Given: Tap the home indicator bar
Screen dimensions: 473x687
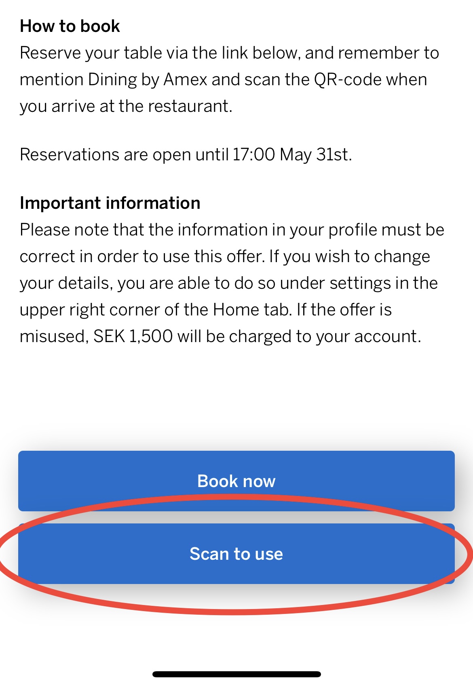Looking at the screenshot, I should point(236,674).
